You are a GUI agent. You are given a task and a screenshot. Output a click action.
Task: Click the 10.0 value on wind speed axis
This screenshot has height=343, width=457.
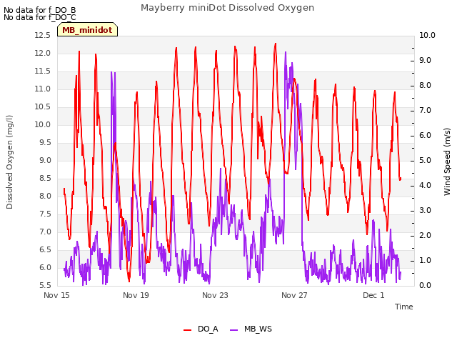pyautogui.click(x=427, y=35)
